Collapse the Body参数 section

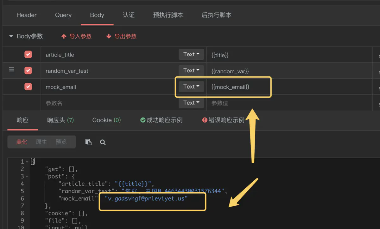11,36
